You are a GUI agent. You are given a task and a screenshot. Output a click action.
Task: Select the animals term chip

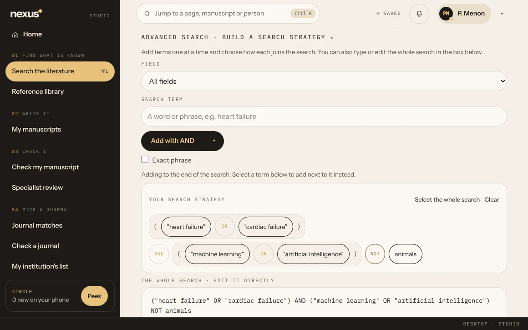(406, 254)
